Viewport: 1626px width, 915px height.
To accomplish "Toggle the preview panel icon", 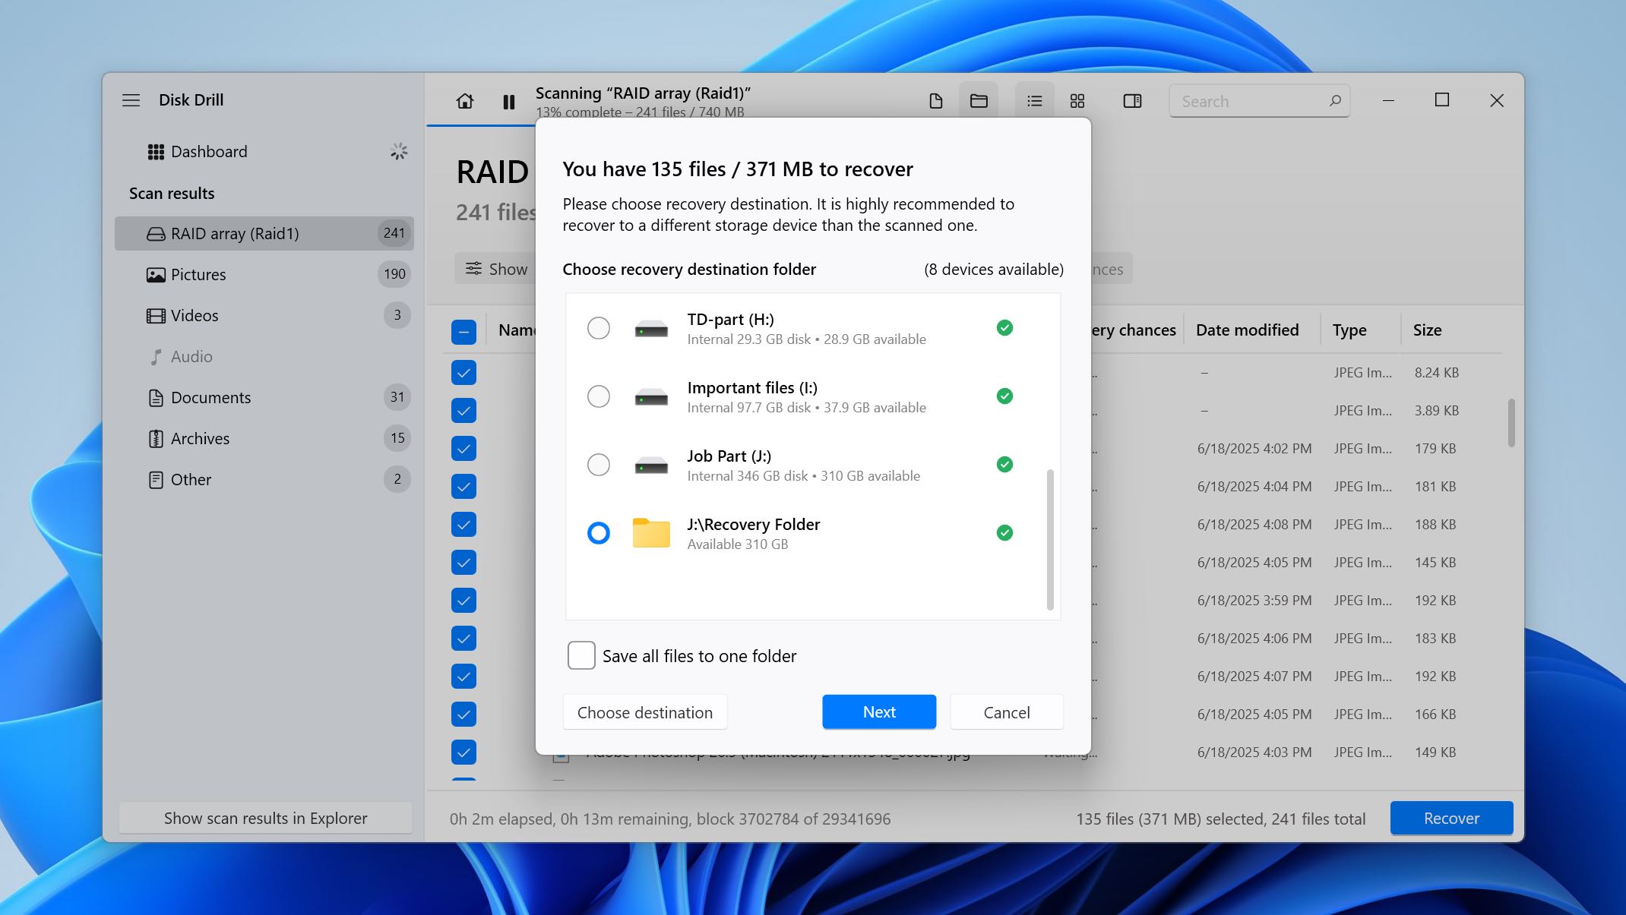I will tap(1131, 101).
